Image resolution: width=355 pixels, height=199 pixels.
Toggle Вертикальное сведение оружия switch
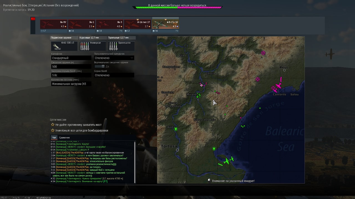tap(100, 66)
